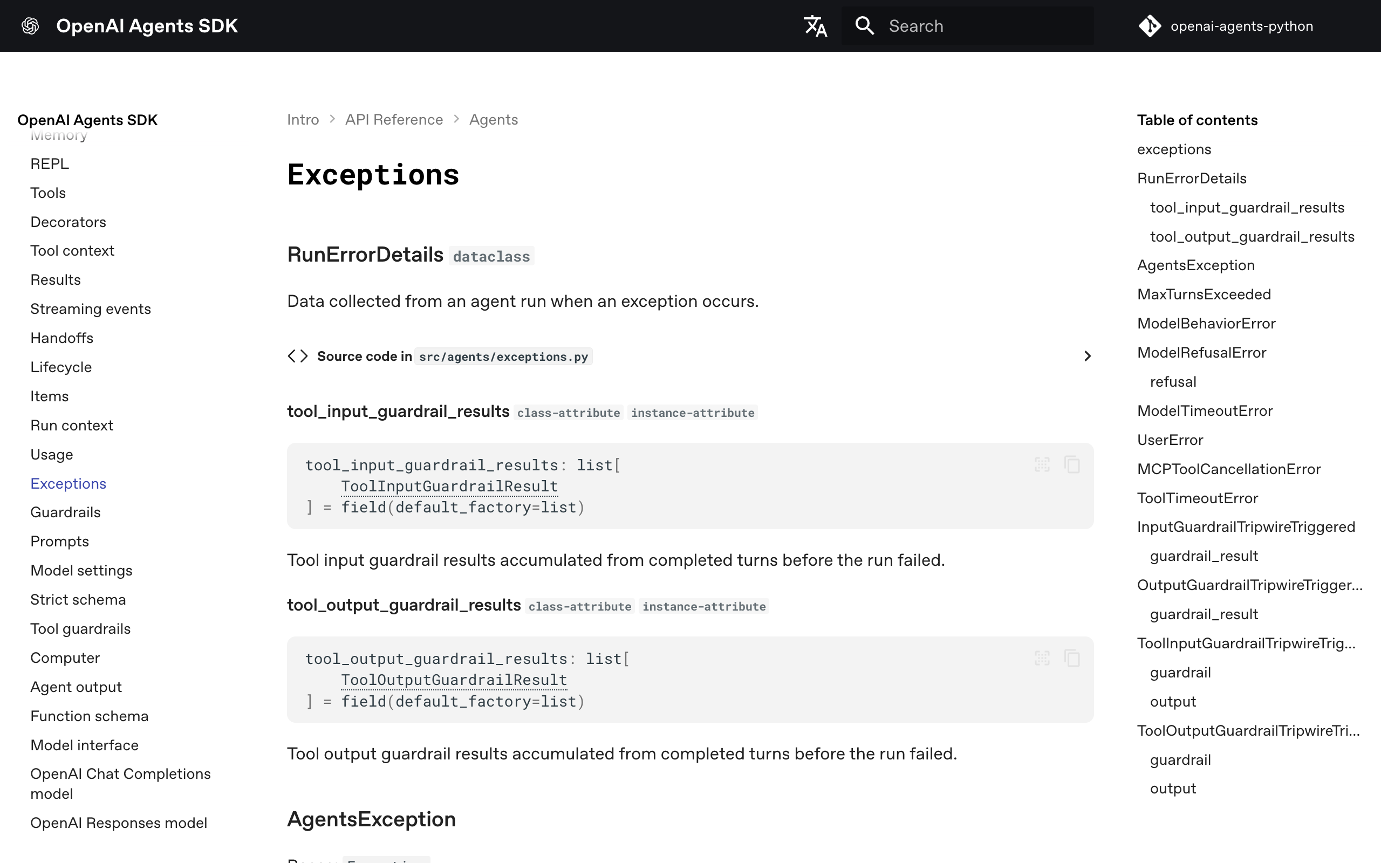Open OpenAI Chat Completions model page

[120, 784]
